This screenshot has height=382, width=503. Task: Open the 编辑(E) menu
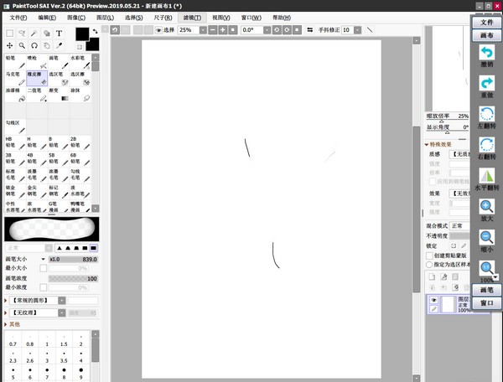point(47,18)
